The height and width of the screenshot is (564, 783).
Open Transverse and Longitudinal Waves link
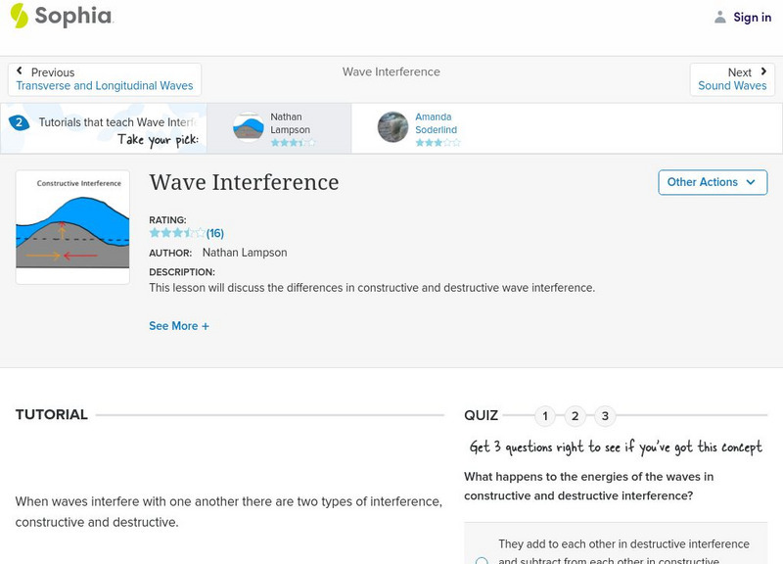[x=105, y=86]
